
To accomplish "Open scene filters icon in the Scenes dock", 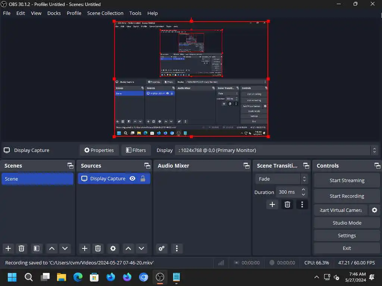I will coord(37,248).
